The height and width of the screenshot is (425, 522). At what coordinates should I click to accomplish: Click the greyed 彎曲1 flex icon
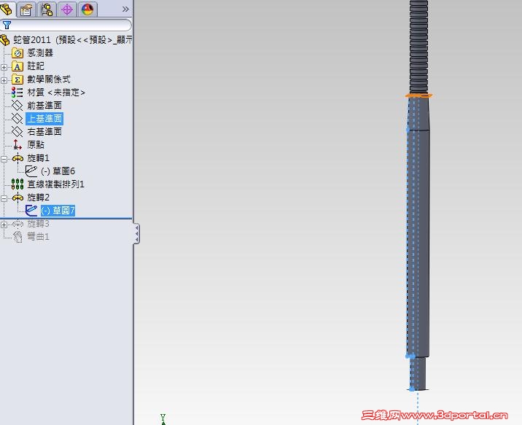point(17,237)
